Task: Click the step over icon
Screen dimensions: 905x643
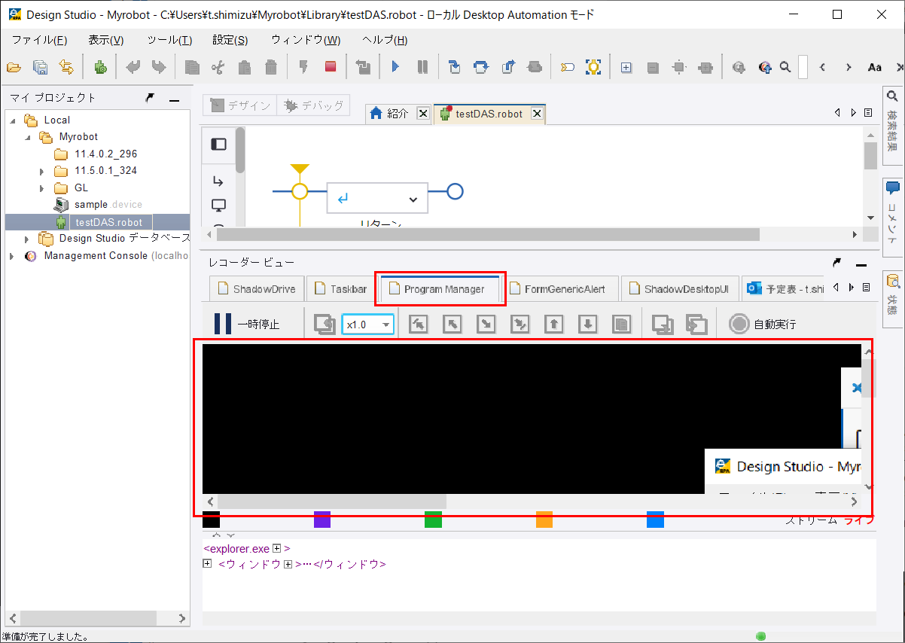Action: (x=480, y=67)
